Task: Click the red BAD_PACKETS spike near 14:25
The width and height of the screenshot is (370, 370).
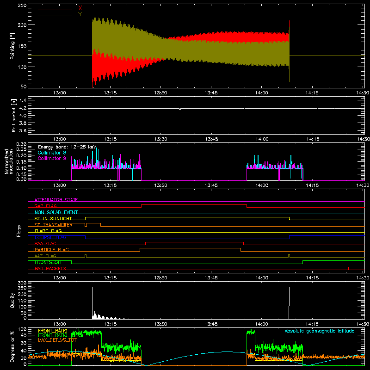Action: [x=348, y=268]
